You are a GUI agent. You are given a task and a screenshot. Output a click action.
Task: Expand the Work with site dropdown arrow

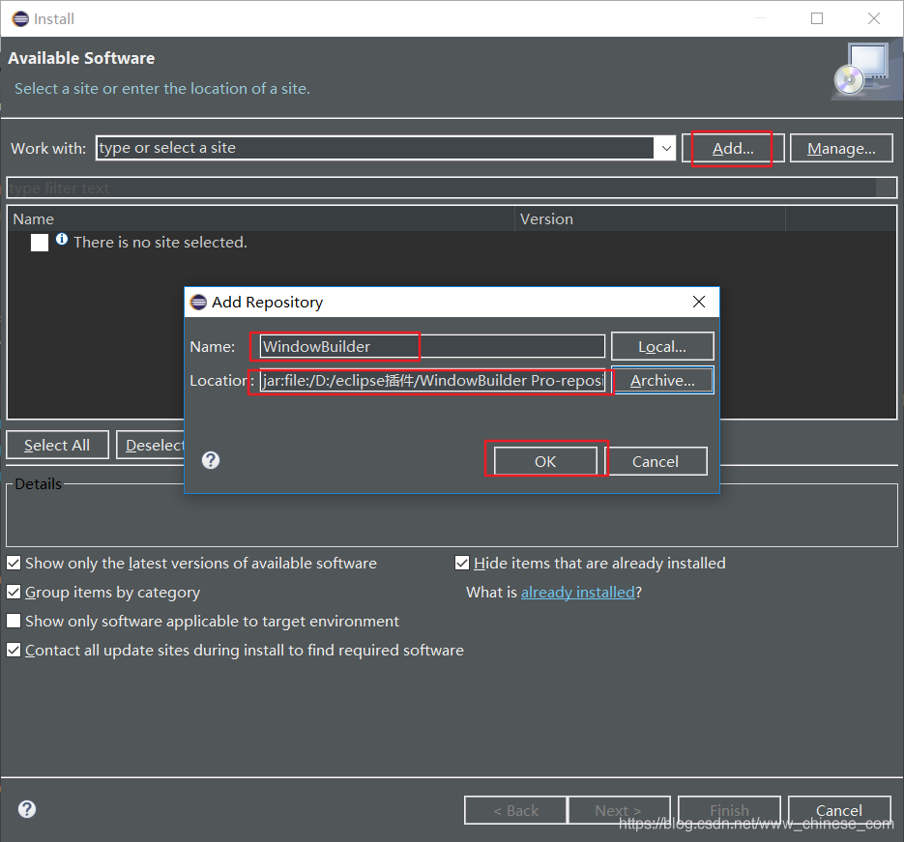pos(666,148)
